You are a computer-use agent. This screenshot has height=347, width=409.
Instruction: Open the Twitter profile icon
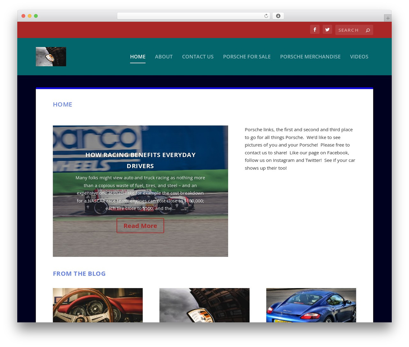pos(327,29)
